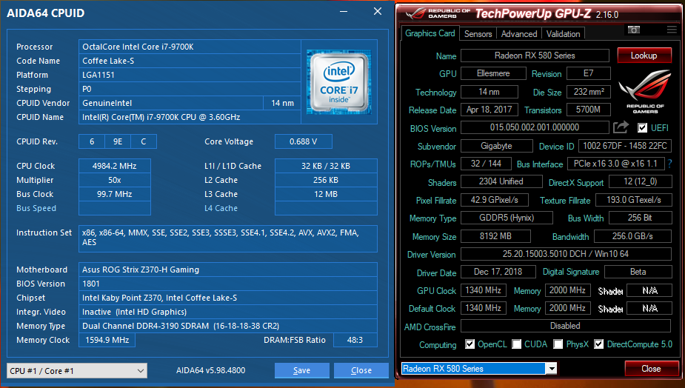Viewport: 685px width, 388px height.
Task: Click the Bandwidth value 256.0 GB/s
Action: (x=632, y=236)
